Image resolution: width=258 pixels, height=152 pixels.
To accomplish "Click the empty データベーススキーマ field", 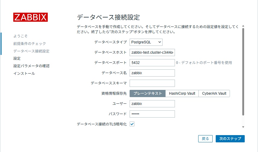I will pyautogui.click(x=152, y=83).
